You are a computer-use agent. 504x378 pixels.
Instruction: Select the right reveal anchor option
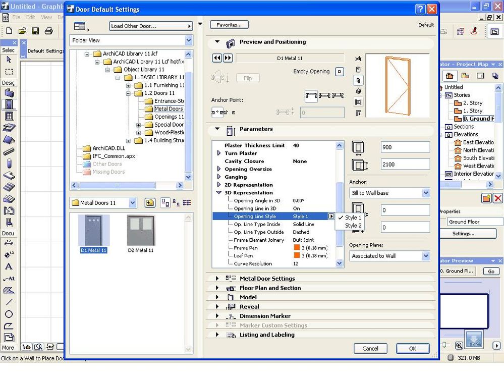pos(338,95)
